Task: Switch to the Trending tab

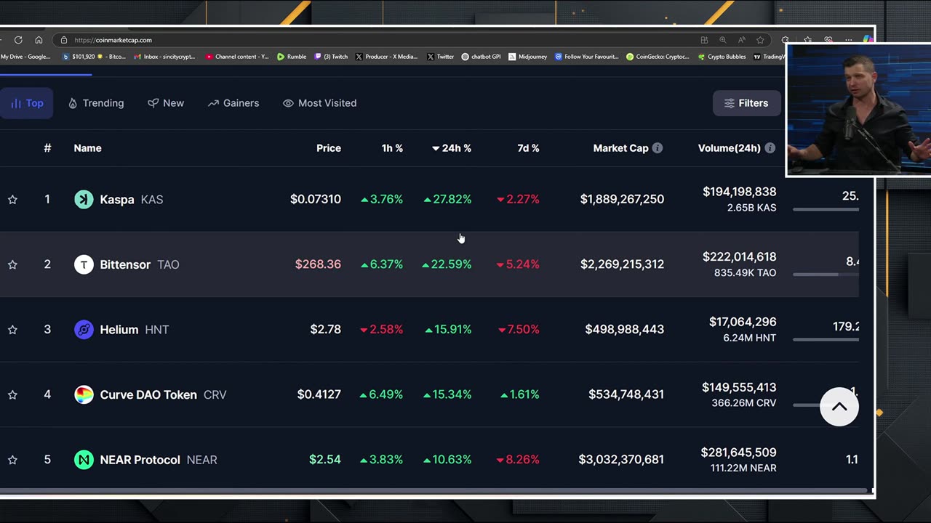Action: click(96, 103)
